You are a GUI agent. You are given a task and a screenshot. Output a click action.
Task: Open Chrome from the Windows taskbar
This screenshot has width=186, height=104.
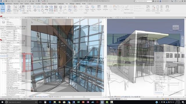(x=59, y=102)
